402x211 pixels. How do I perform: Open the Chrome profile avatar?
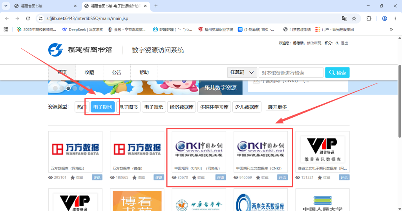tap(385, 18)
